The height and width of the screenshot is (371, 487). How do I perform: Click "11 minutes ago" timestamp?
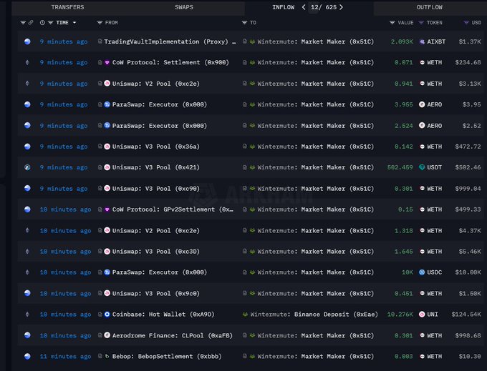coord(66,357)
